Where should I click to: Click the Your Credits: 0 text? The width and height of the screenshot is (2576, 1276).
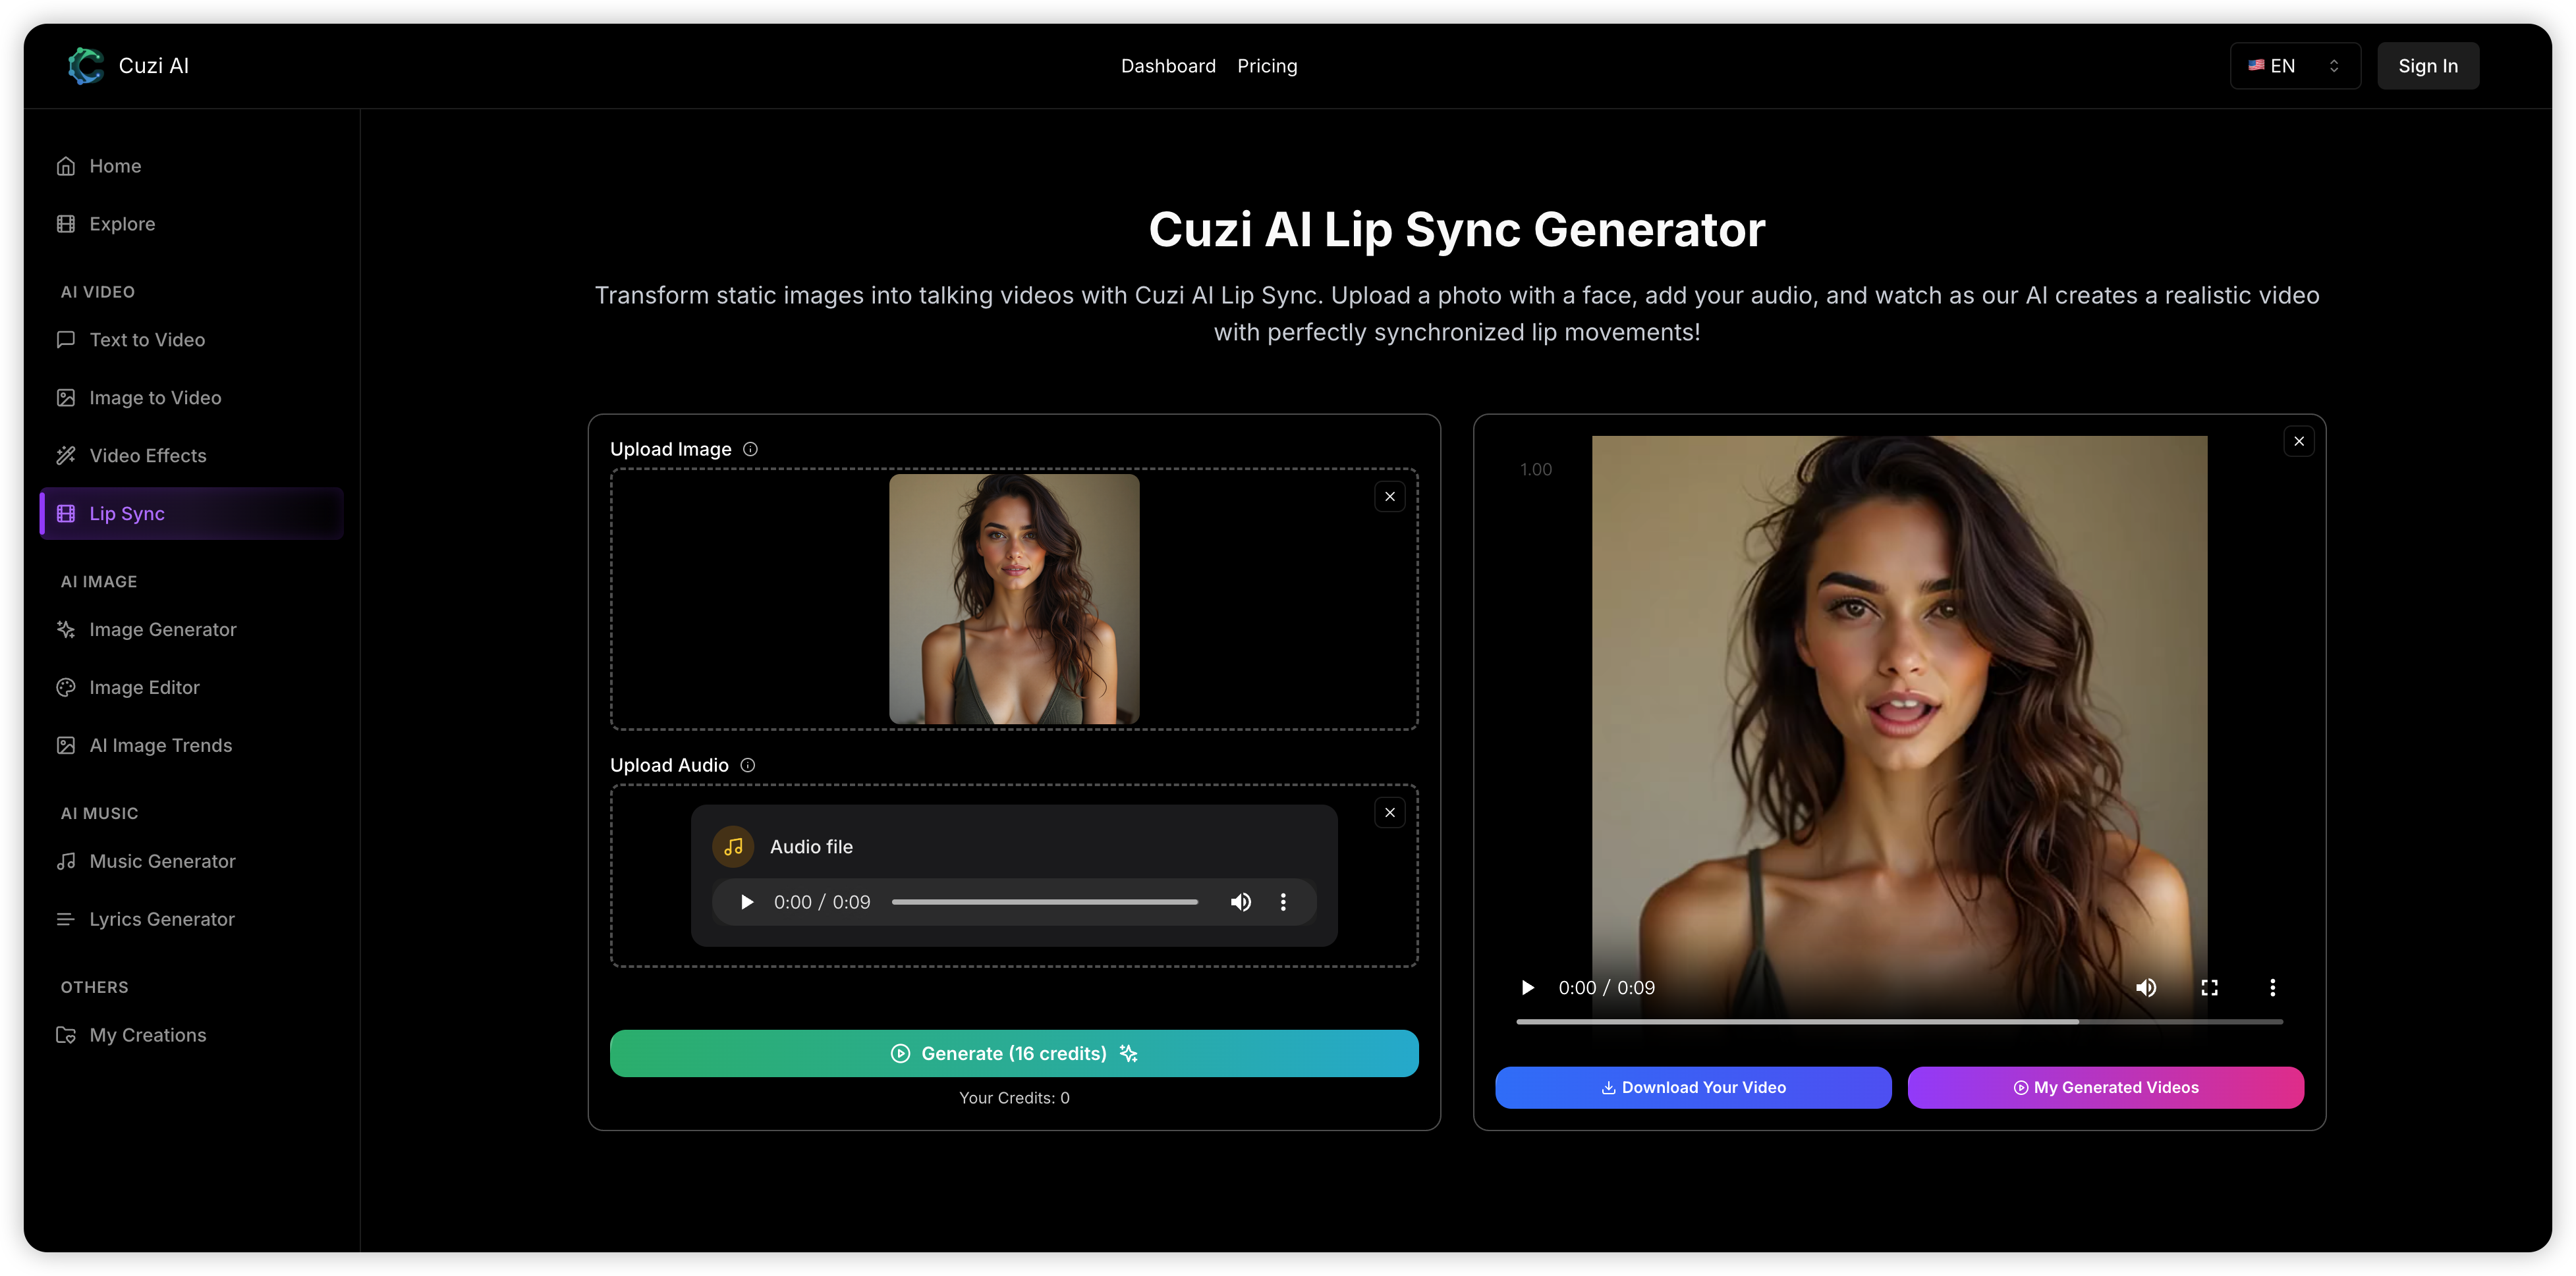[1014, 1097]
